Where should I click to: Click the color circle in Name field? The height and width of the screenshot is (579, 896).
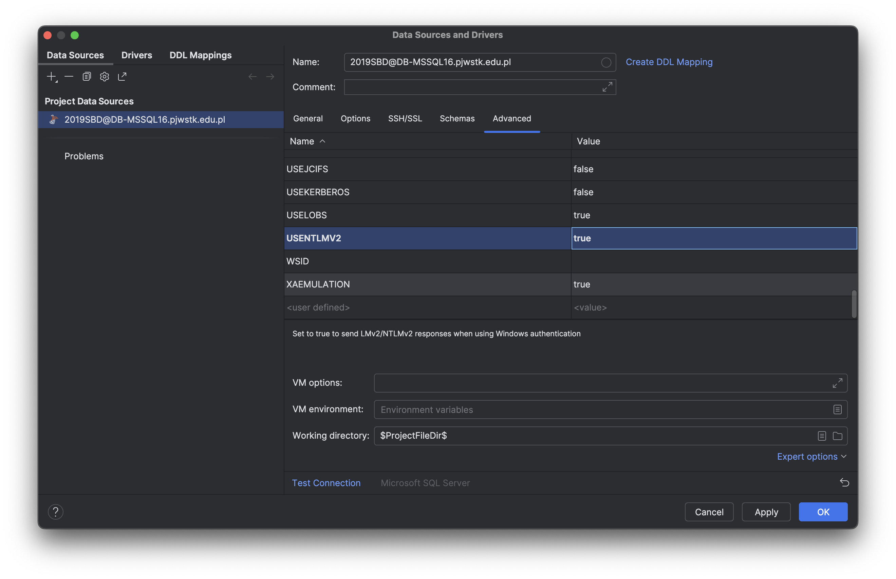pos(605,62)
